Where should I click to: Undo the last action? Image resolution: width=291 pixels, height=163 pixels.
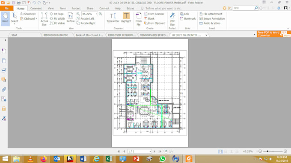coord(34,3)
